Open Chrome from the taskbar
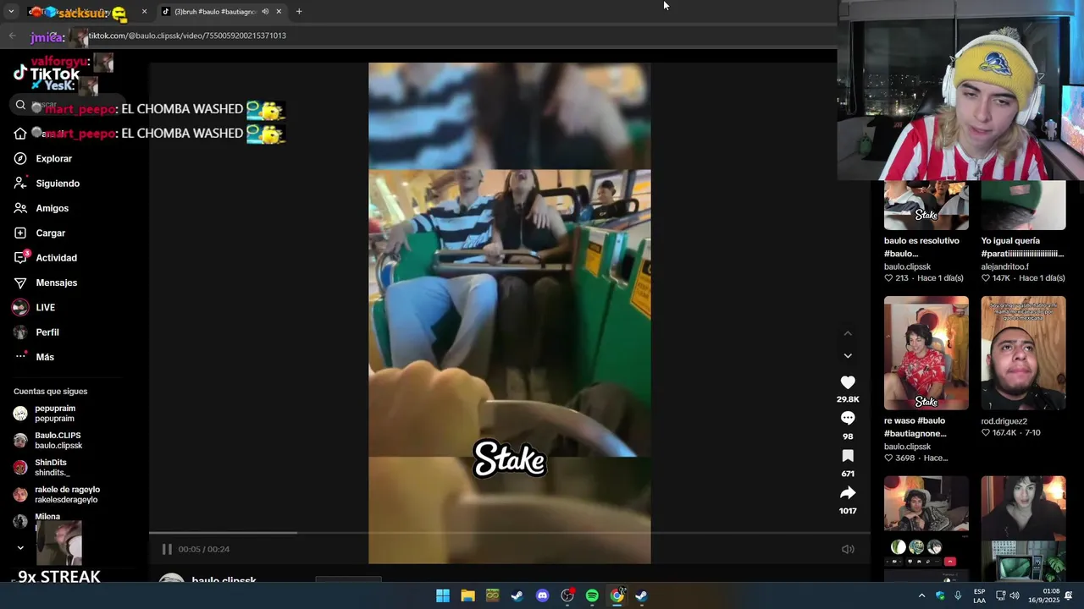The width and height of the screenshot is (1084, 609). 617,595
